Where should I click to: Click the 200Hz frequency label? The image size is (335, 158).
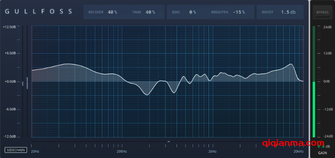click(122, 151)
